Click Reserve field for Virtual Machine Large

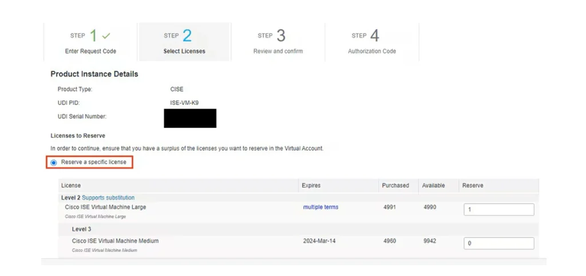[x=498, y=210]
